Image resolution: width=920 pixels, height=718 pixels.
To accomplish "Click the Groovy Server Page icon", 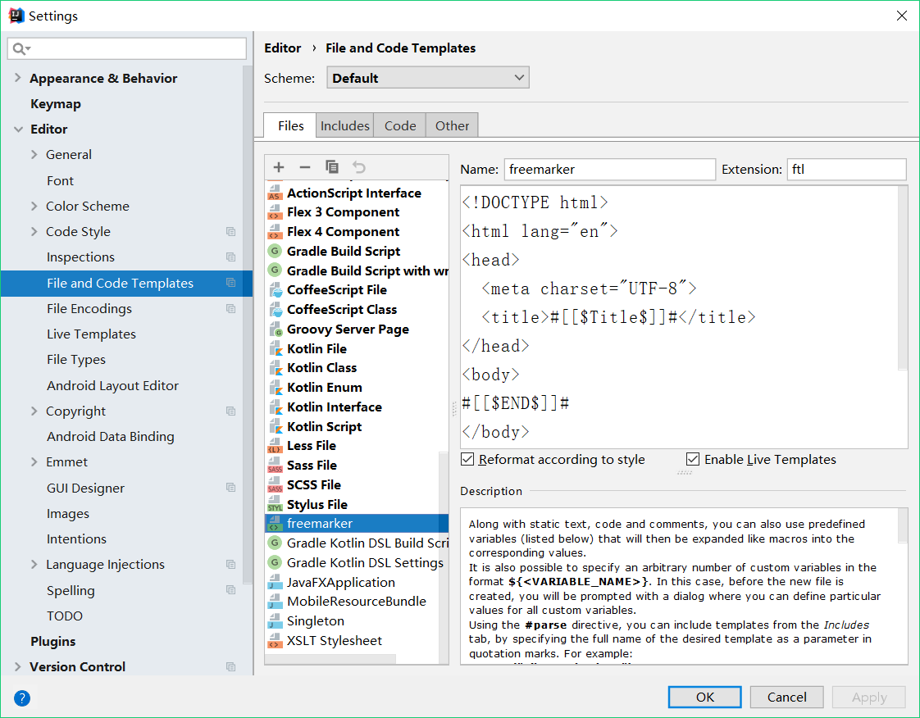I will [276, 329].
